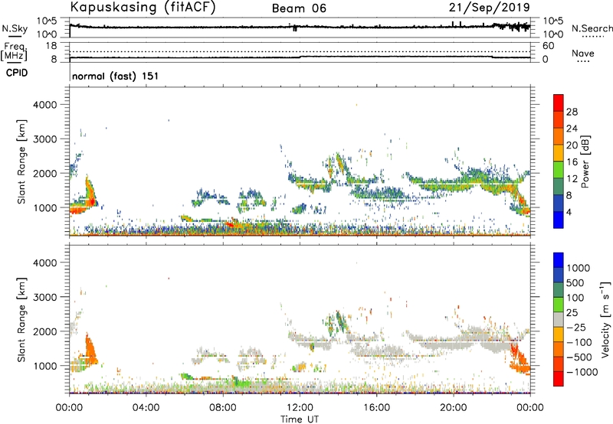Click the 20:00 time tick label

[x=453, y=408]
